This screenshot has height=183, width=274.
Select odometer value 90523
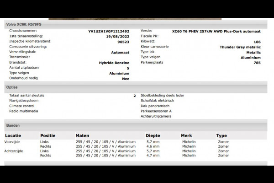[123, 42]
